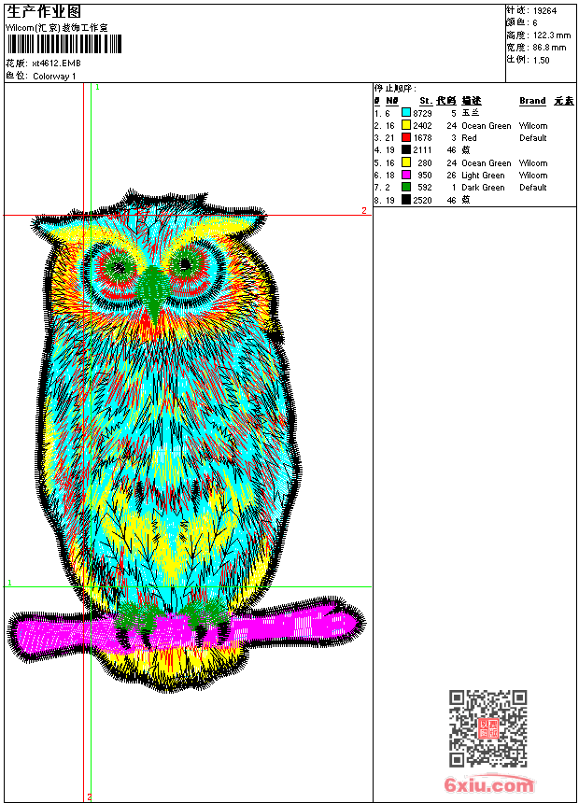Click the magenta swatch for Light Green row
579x803 pixels.
click(406, 175)
